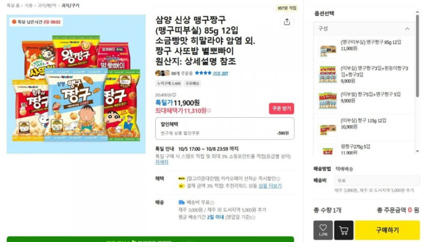Open the 과자/쿠키 breadcrumb category
422x242 pixels.
(70, 6)
